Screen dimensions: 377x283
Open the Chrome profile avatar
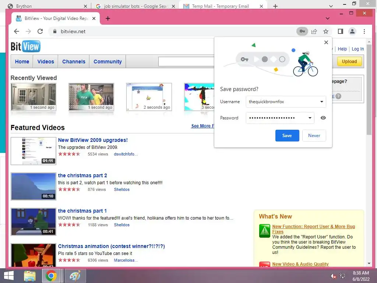(x=352, y=31)
